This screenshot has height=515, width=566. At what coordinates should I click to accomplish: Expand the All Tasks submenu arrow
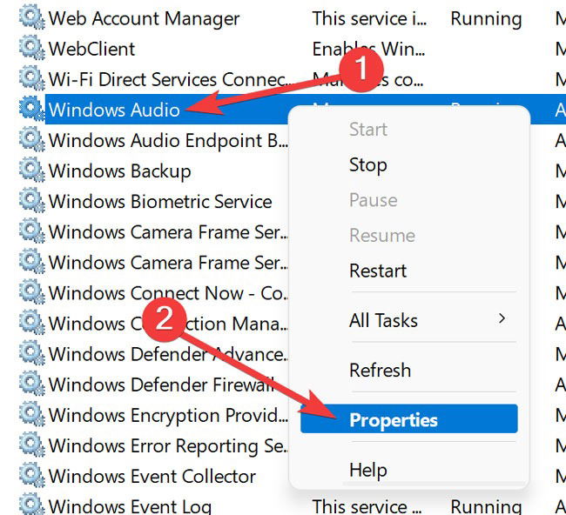[x=502, y=318]
